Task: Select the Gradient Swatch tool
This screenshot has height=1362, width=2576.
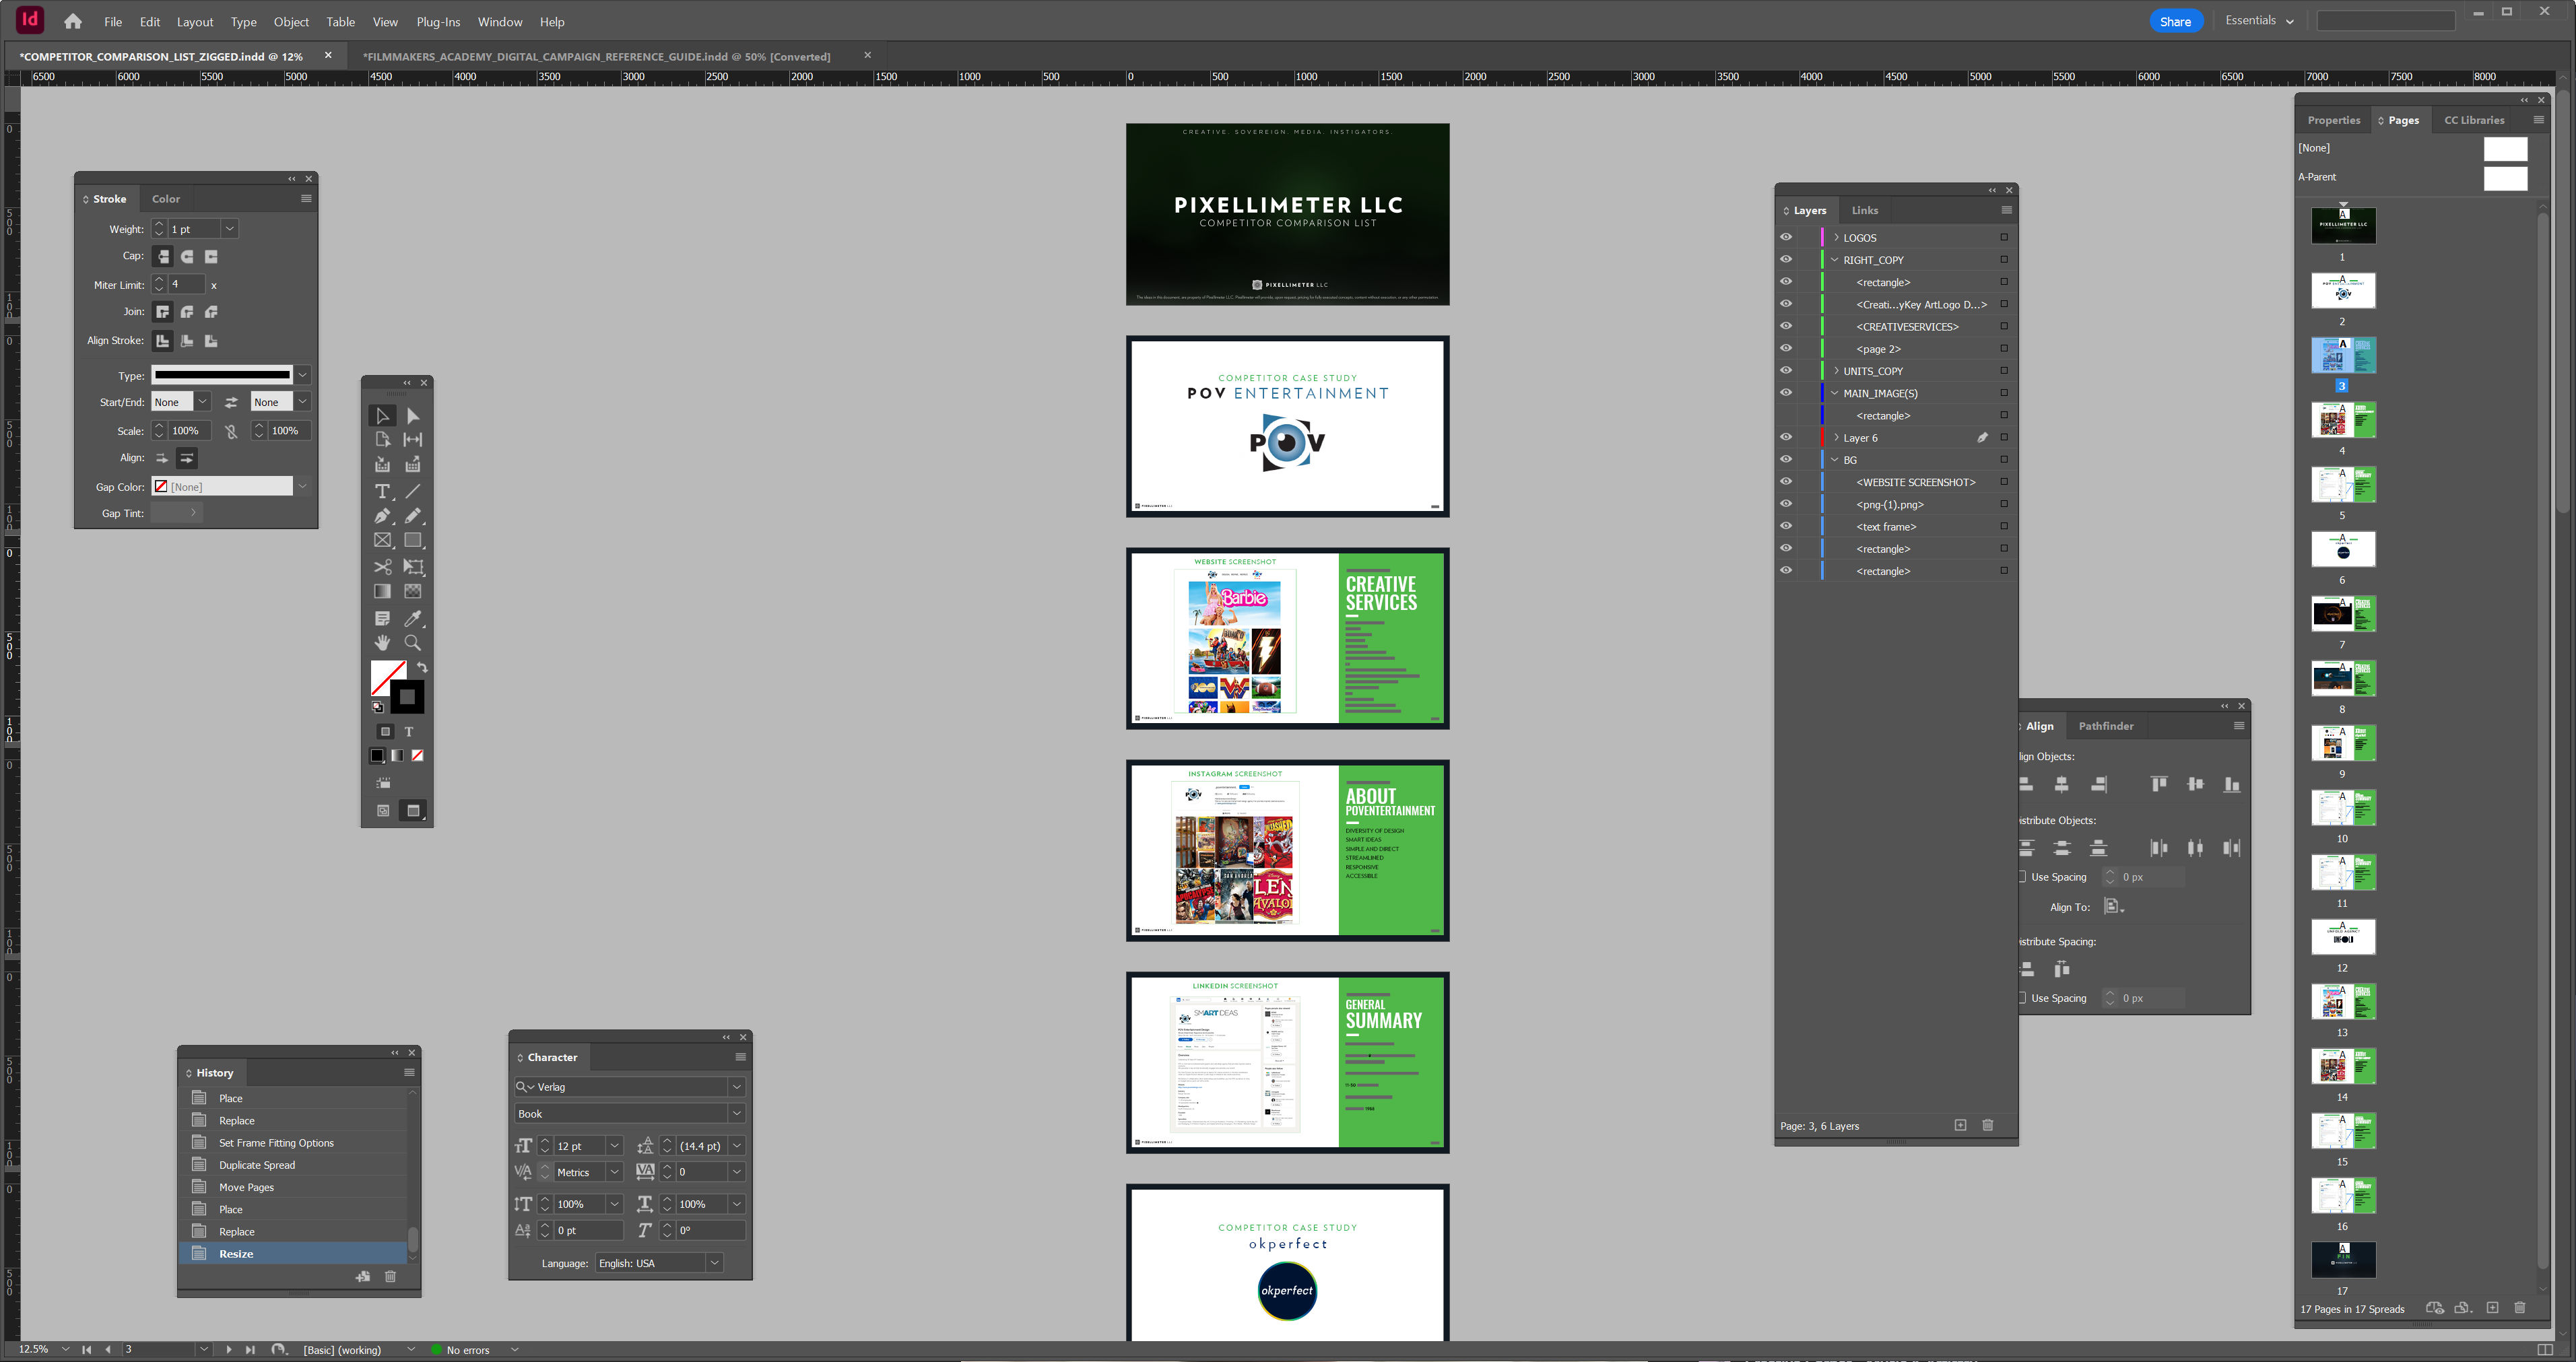Action: [x=382, y=591]
